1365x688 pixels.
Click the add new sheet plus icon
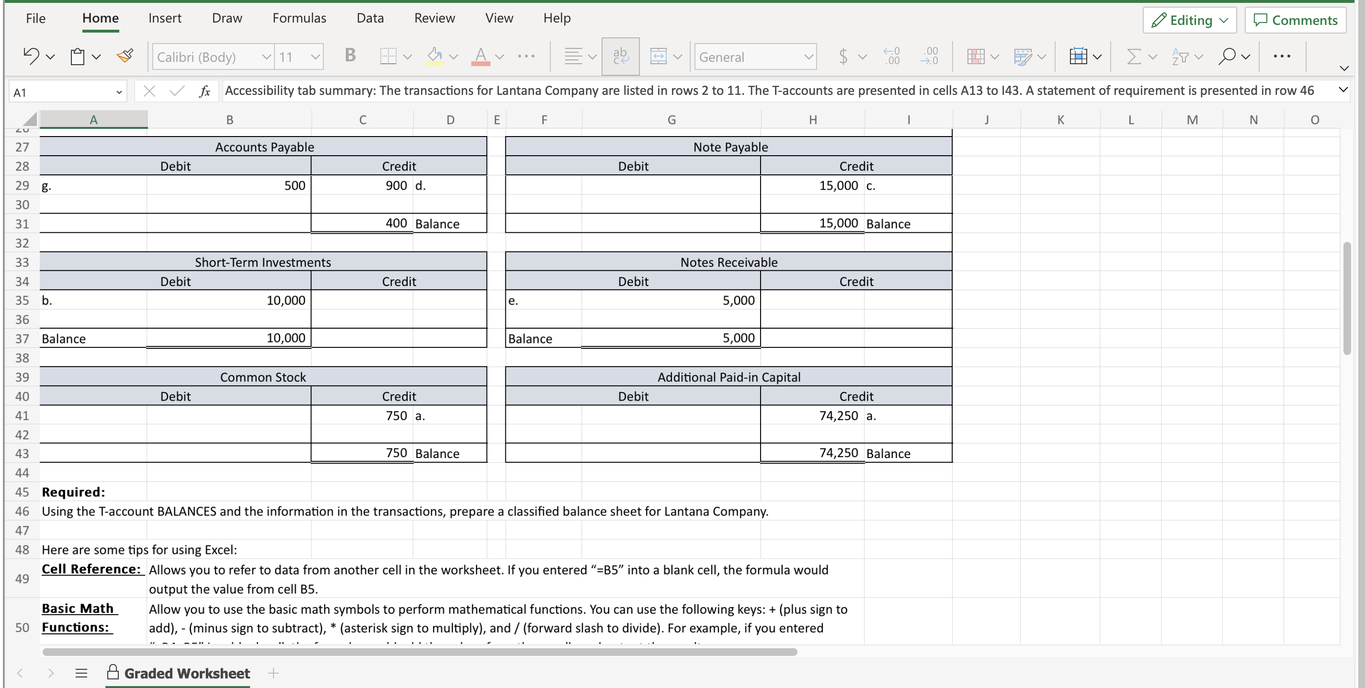click(x=273, y=673)
